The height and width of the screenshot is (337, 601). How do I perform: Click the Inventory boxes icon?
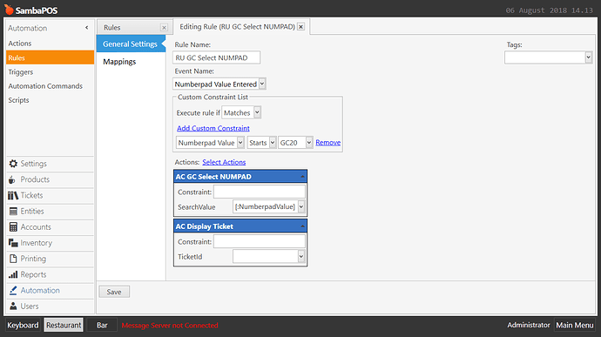[13, 243]
